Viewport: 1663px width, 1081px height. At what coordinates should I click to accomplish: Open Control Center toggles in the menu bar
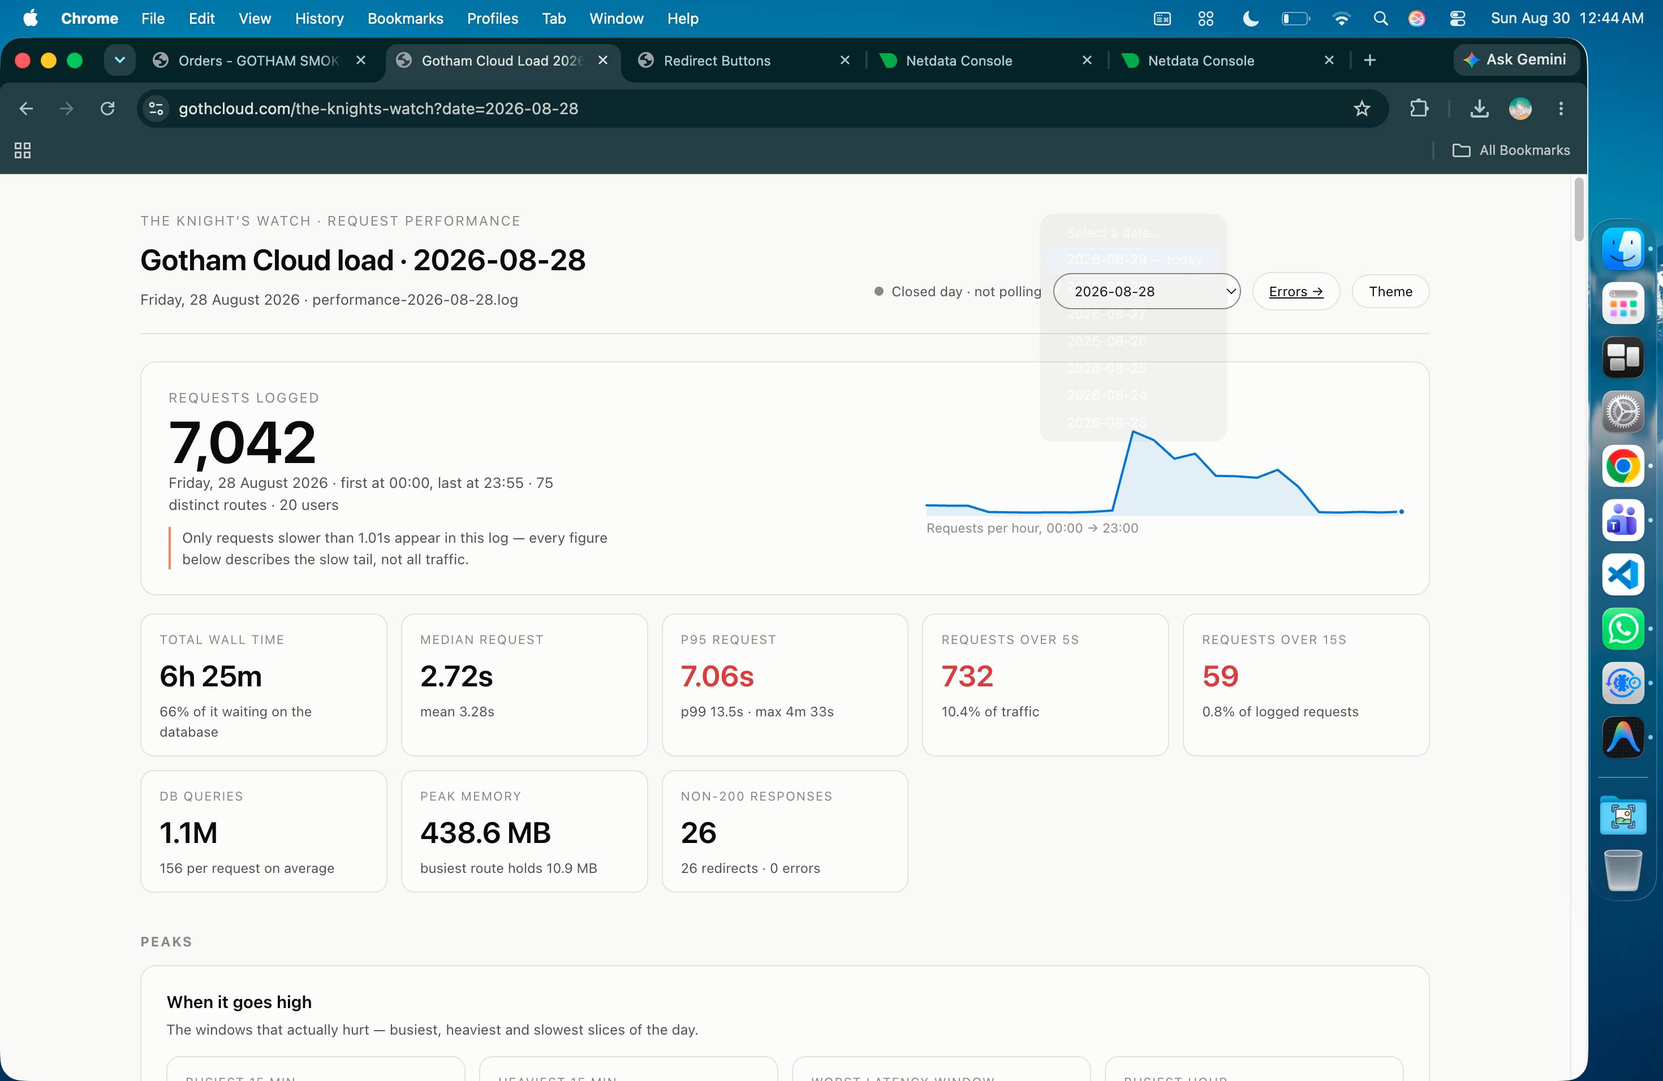pyautogui.click(x=1457, y=19)
